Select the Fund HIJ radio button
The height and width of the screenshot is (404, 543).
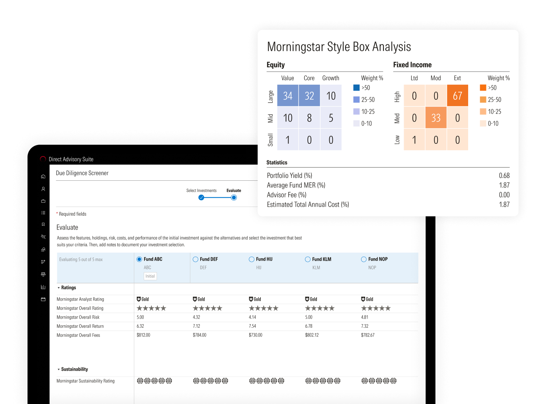[x=252, y=259]
